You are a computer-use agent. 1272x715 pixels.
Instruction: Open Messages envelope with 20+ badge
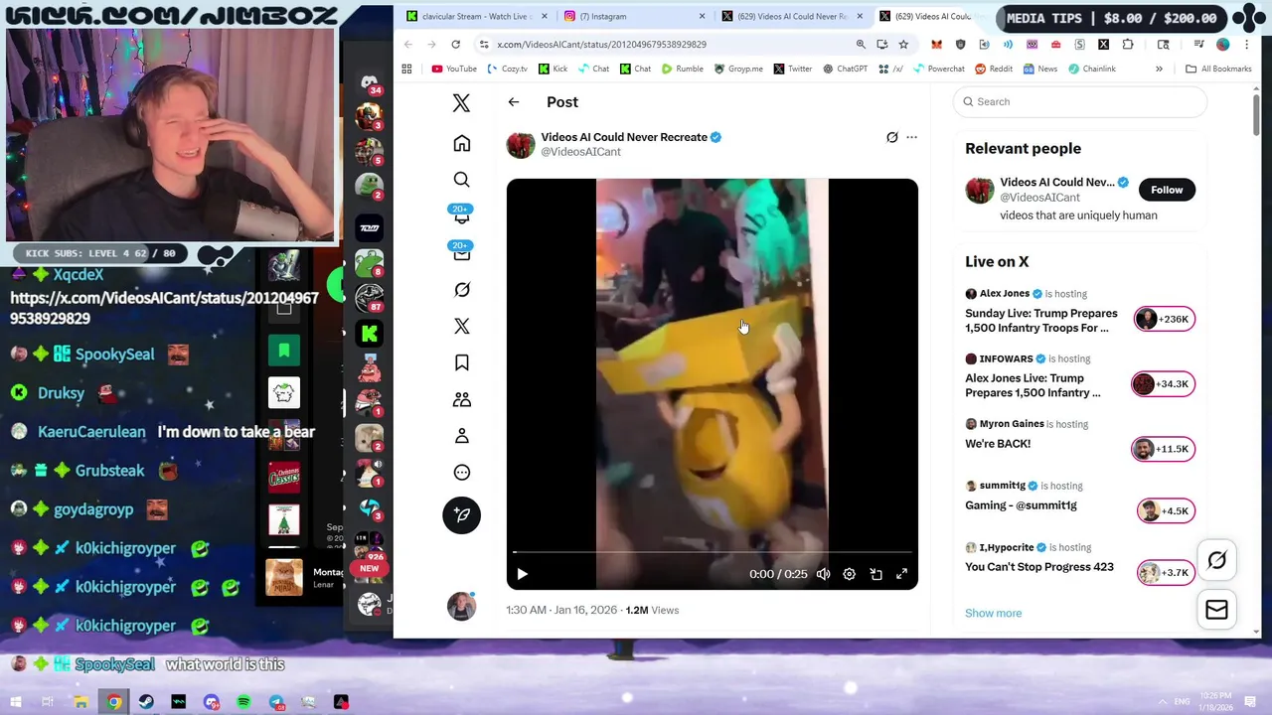coord(461,252)
